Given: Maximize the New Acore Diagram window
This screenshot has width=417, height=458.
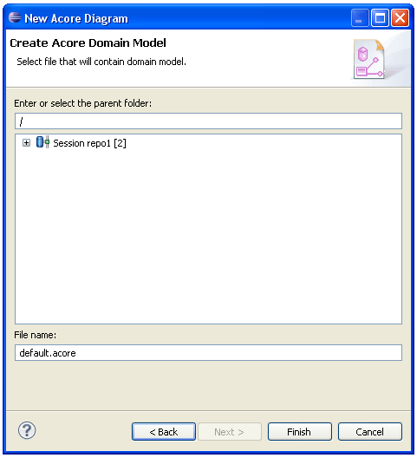Looking at the screenshot, I should (380, 18).
